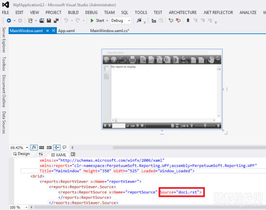Click the report viewer PDF export icon
Viewport: 266px width, 210px height.
[159, 59]
